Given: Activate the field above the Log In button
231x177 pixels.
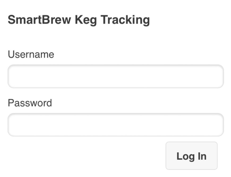Looking at the screenshot, I should [x=115, y=125].
